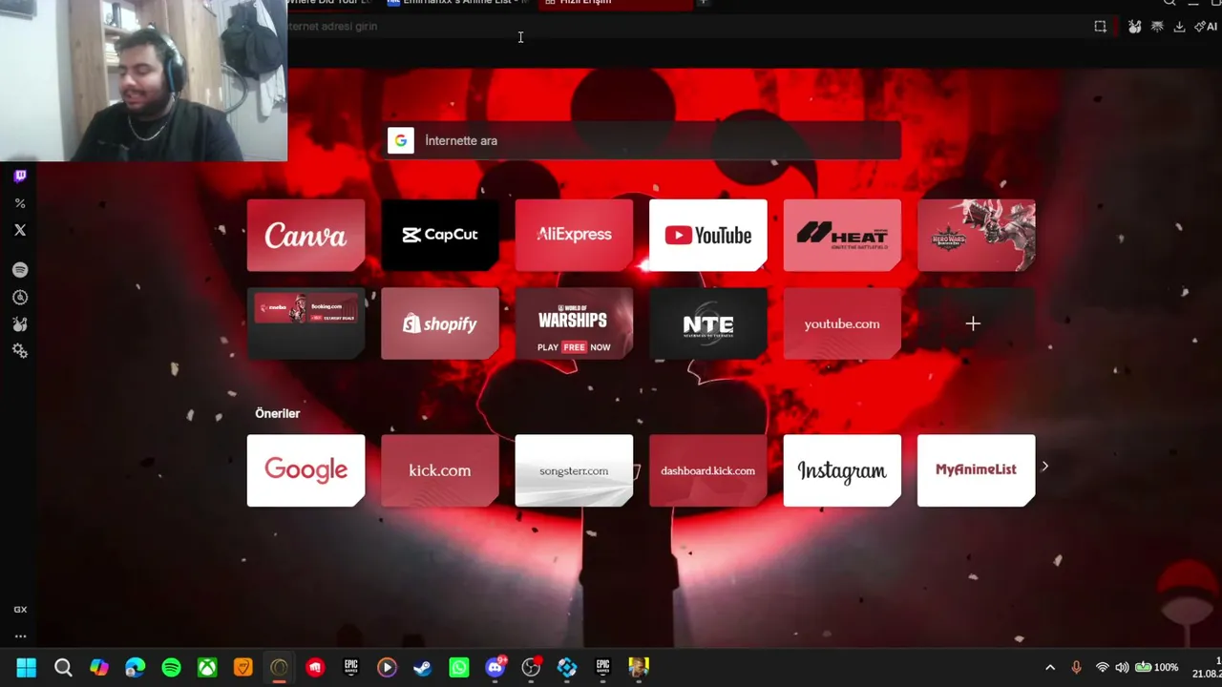Open browser settings gear in sidebar
This screenshot has width=1222, height=687.
[20, 351]
